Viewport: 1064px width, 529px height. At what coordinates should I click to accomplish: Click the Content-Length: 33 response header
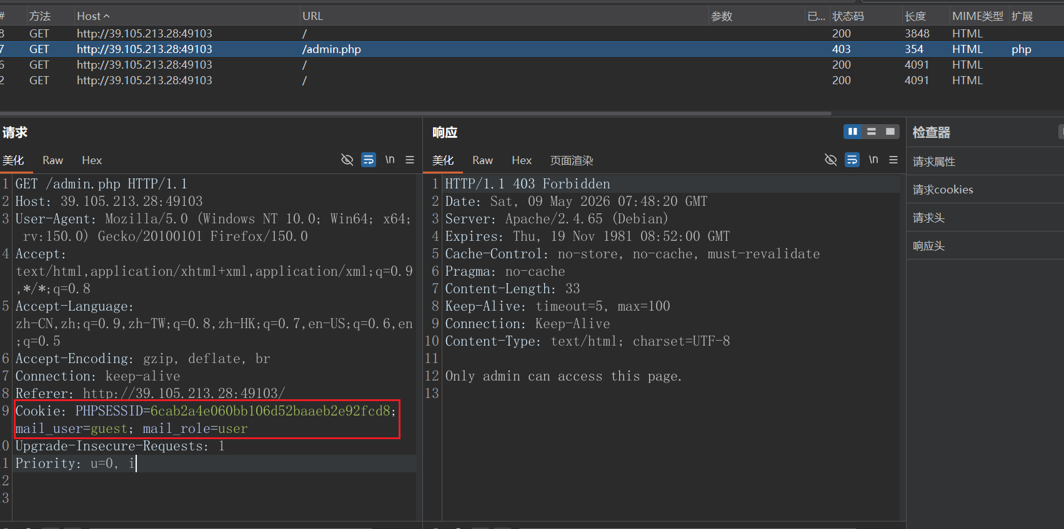click(x=512, y=288)
